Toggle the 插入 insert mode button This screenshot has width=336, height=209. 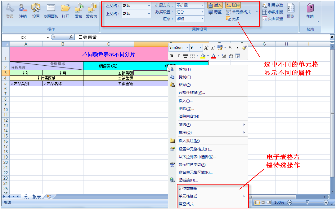(215, 5)
